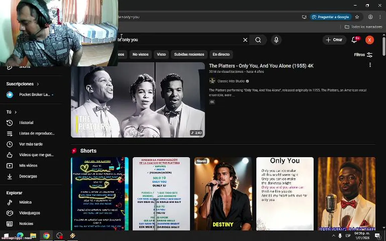Viewport: 386px width, 241px height.
Task: Open Microsoft Edge from the taskbar
Action: click(20, 236)
